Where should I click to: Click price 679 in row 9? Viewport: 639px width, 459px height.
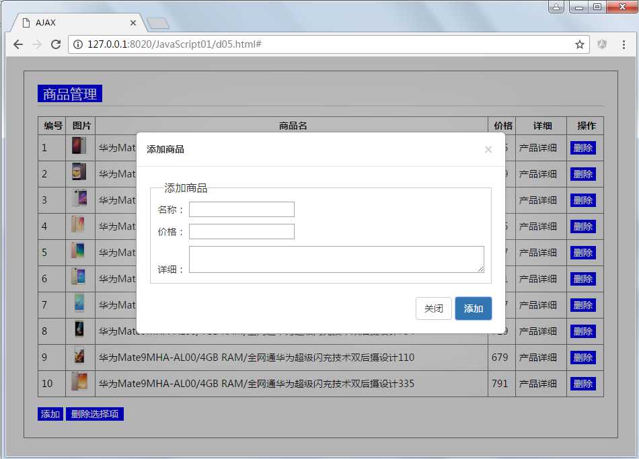(x=500, y=358)
